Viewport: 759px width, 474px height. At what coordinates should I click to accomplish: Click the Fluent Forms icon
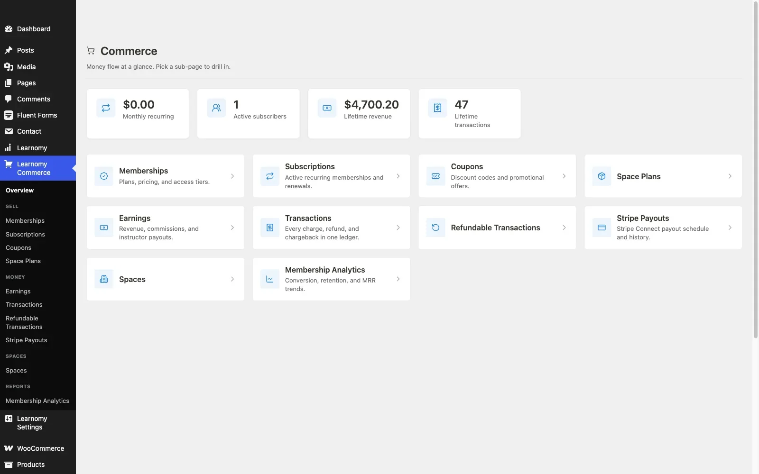coord(9,115)
